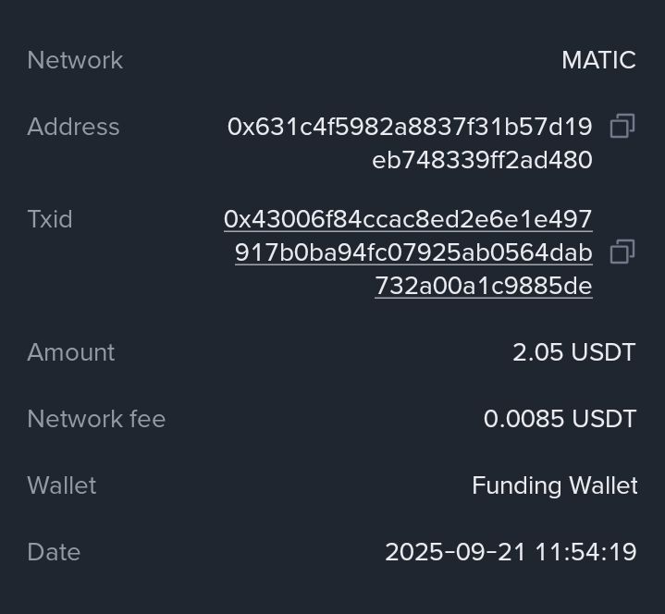This screenshot has width=665, height=614.
Task: Click the Network fee label
Action: 96,419
